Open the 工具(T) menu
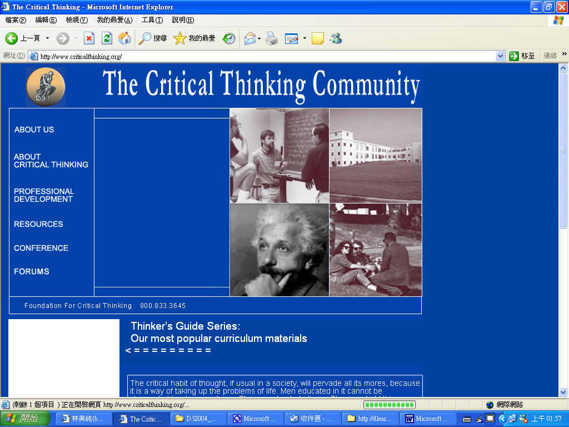 coord(152,20)
